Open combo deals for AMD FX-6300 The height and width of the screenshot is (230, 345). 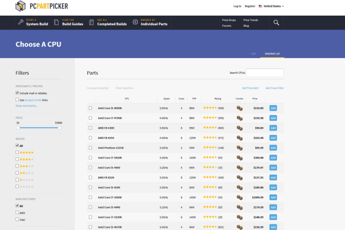tap(239, 128)
